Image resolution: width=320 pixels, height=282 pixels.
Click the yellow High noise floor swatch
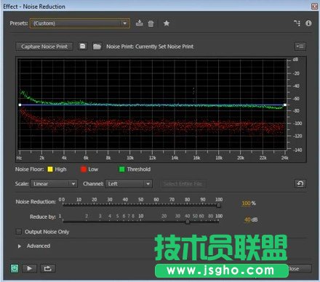point(50,169)
